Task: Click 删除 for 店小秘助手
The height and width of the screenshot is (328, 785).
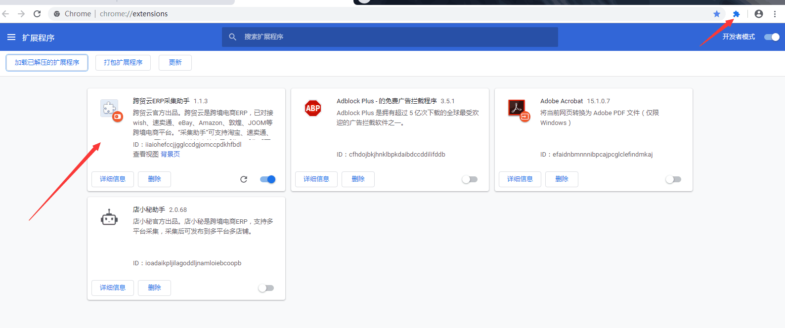Action: click(x=155, y=288)
